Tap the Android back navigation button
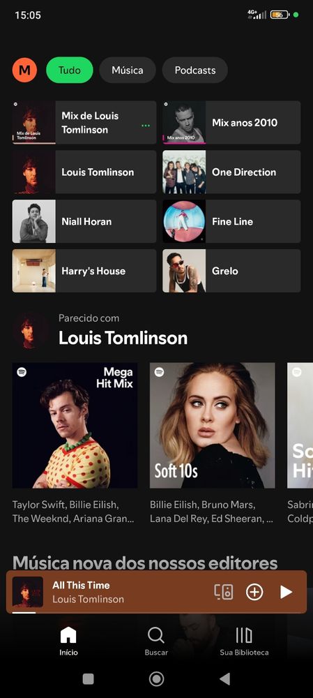 pos(225,679)
